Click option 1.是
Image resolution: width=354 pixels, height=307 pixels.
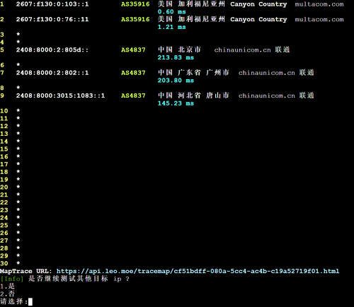tap(8, 286)
